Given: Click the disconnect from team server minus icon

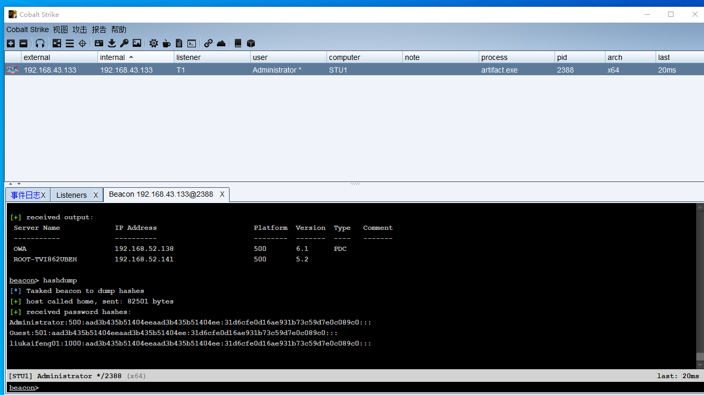Looking at the screenshot, I should pyautogui.click(x=24, y=43).
